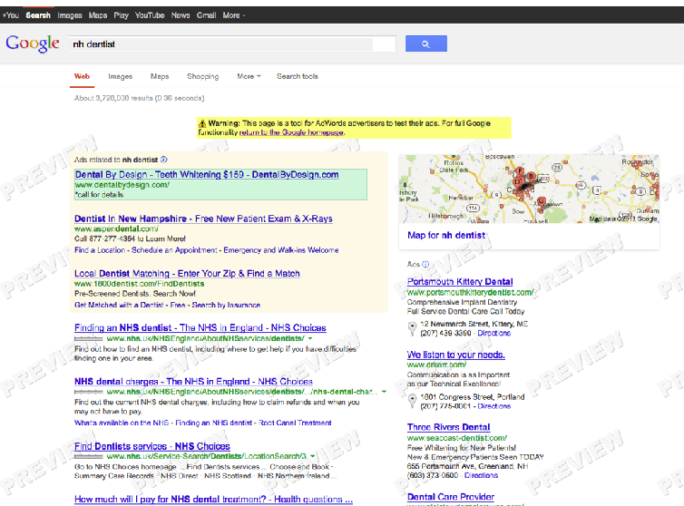Open Three Rivers Dental ad
Viewport: 684px width, 506px height.
click(448, 427)
